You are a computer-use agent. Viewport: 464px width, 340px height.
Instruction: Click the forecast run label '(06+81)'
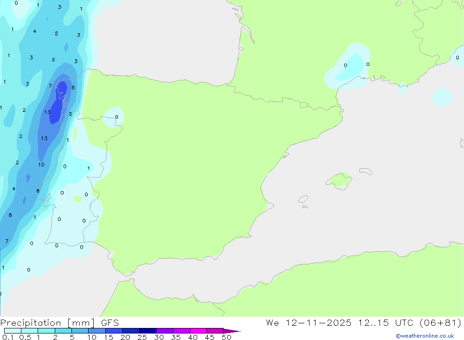(x=440, y=323)
